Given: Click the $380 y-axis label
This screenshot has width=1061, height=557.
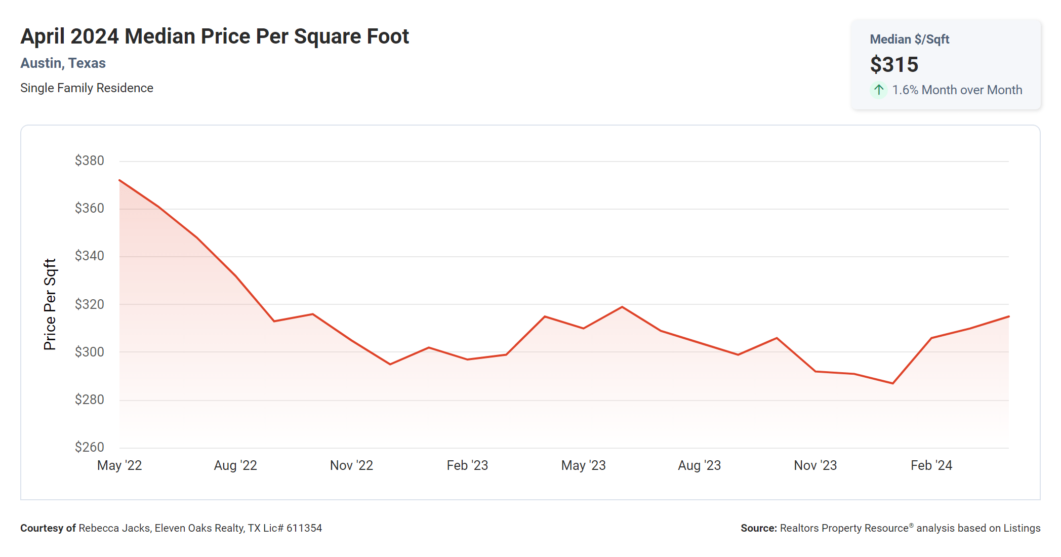Looking at the screenshot, I should [89, 161].
